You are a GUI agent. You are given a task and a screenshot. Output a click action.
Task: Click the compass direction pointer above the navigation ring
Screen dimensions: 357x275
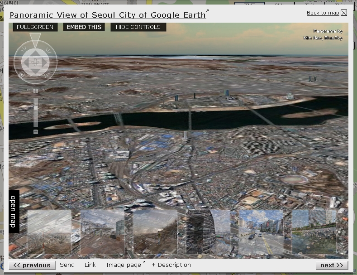35,40
